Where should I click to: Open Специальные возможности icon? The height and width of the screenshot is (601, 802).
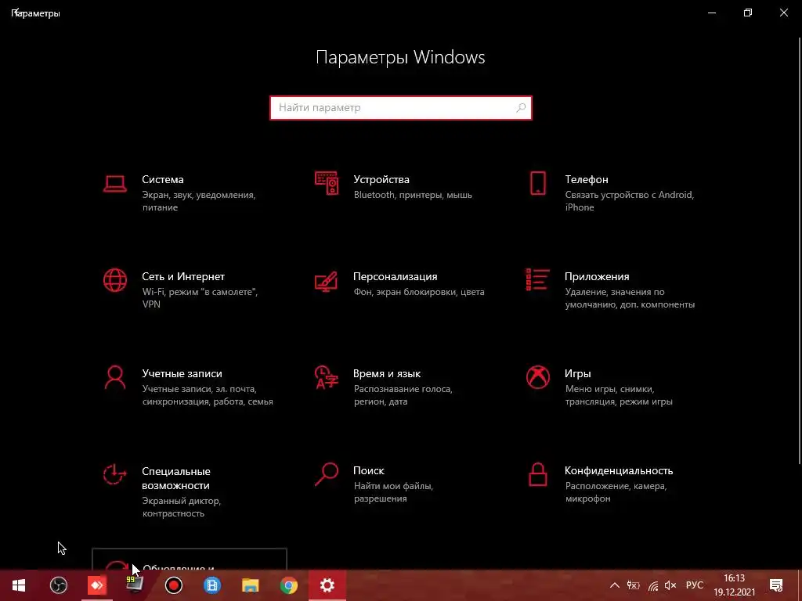(x=114, y=474)
